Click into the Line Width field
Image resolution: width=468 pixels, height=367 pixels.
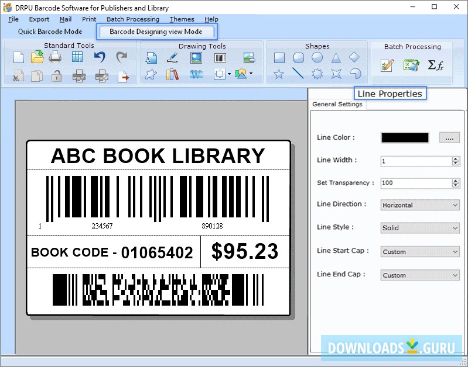point(416,161)
